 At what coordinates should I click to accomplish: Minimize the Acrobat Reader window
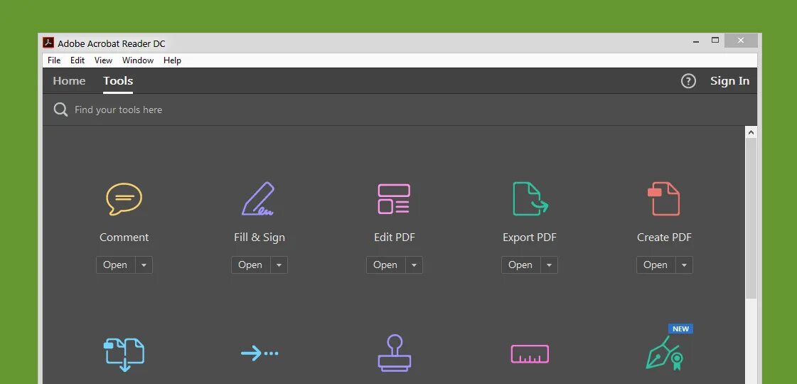(696, 41)
